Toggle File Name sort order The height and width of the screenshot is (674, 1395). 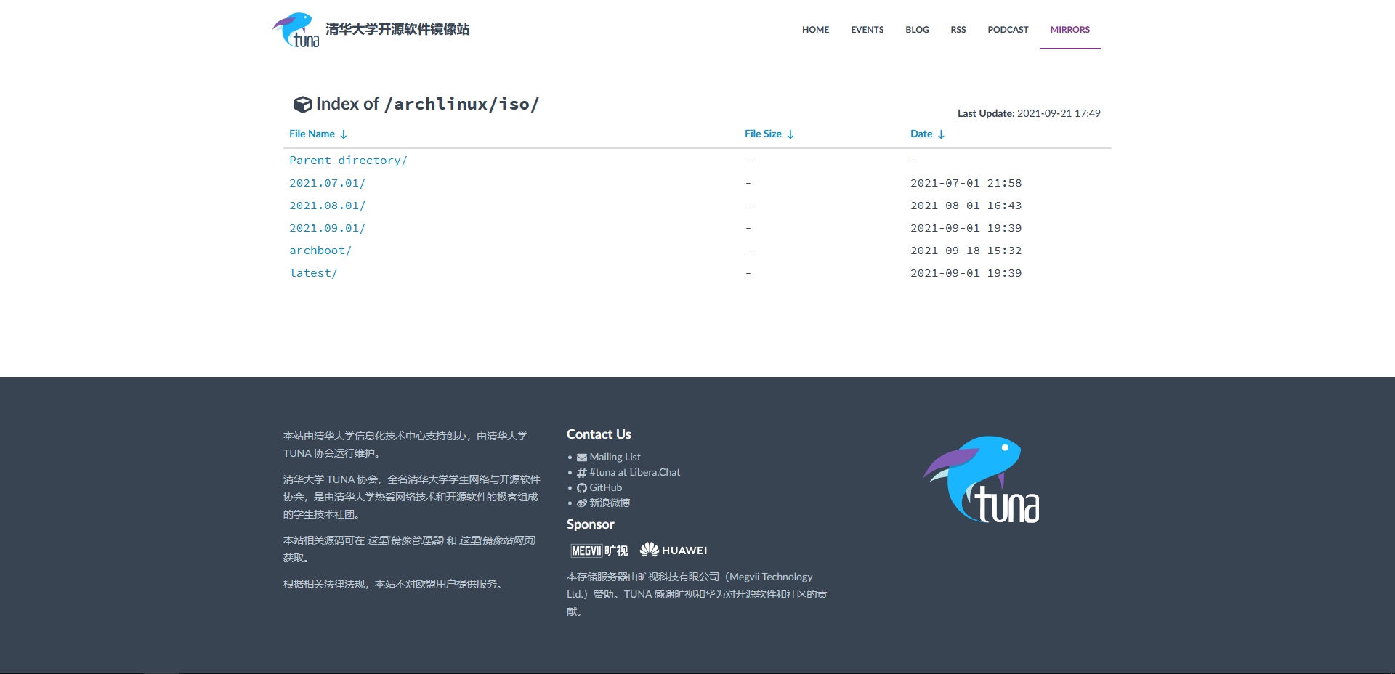point(344,134)
